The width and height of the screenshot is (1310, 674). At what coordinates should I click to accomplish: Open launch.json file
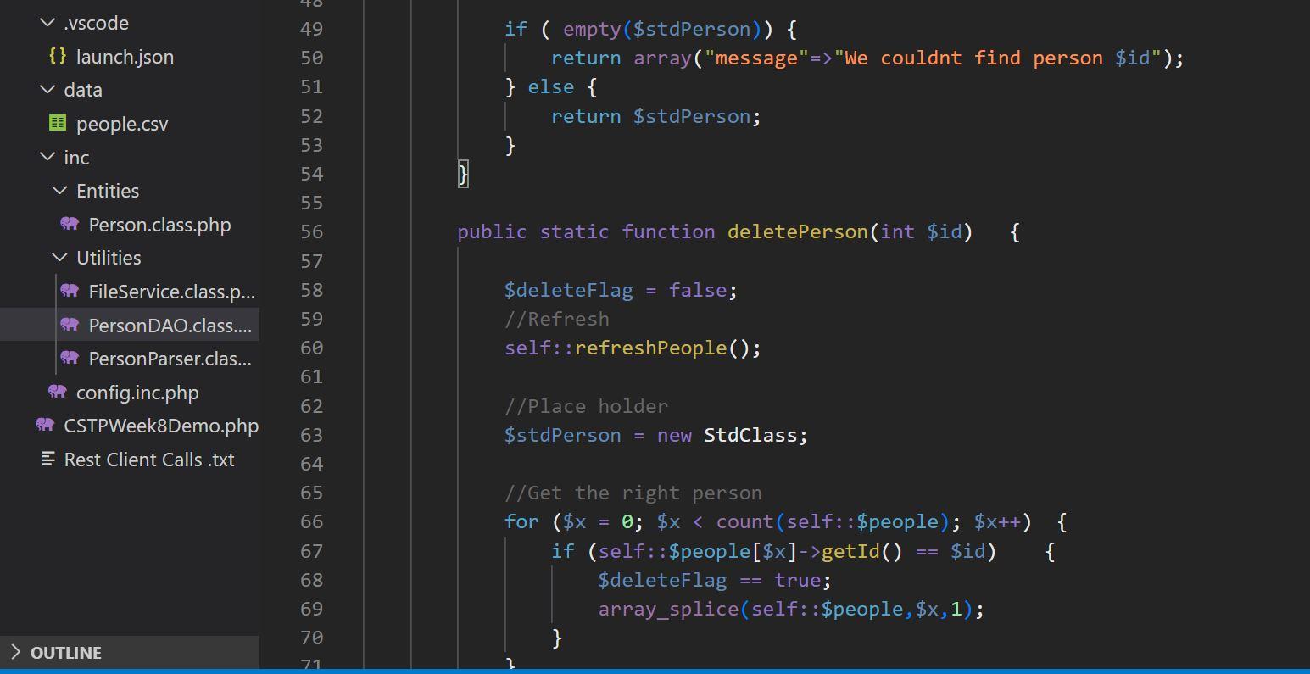coord(125,57)
